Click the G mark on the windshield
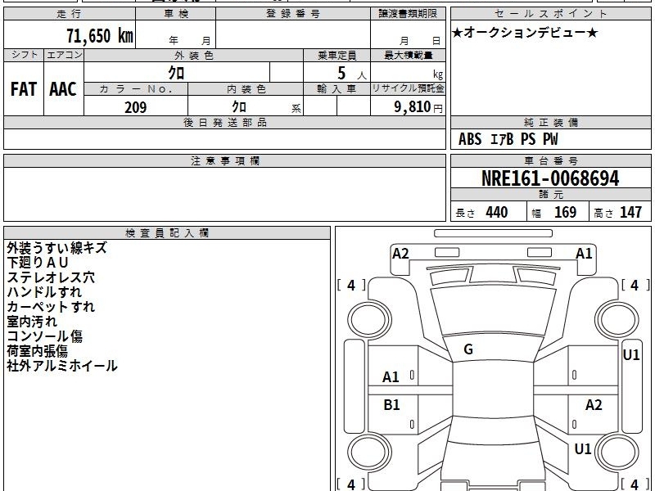The image size is (655, 491). (468, 349)
